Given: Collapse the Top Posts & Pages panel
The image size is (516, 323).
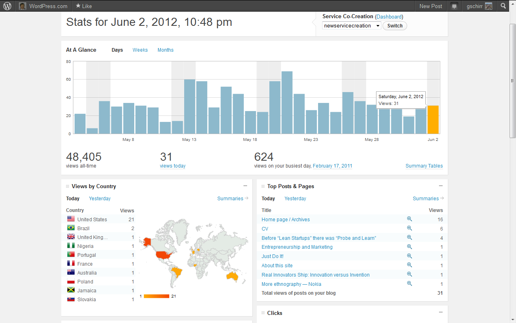Looking at the screenshot, I should (441, 186).
